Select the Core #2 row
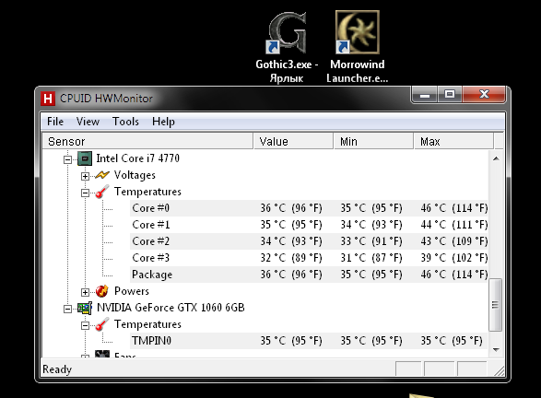 309,241
